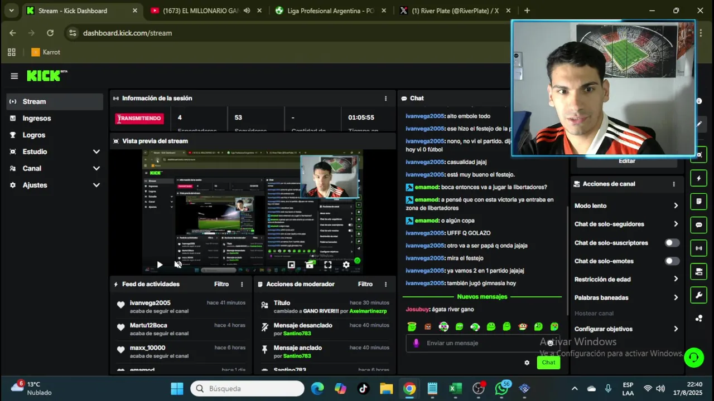Click the server panel sidebar icon
Screen dimensions: 714x401
pos(699,271)
